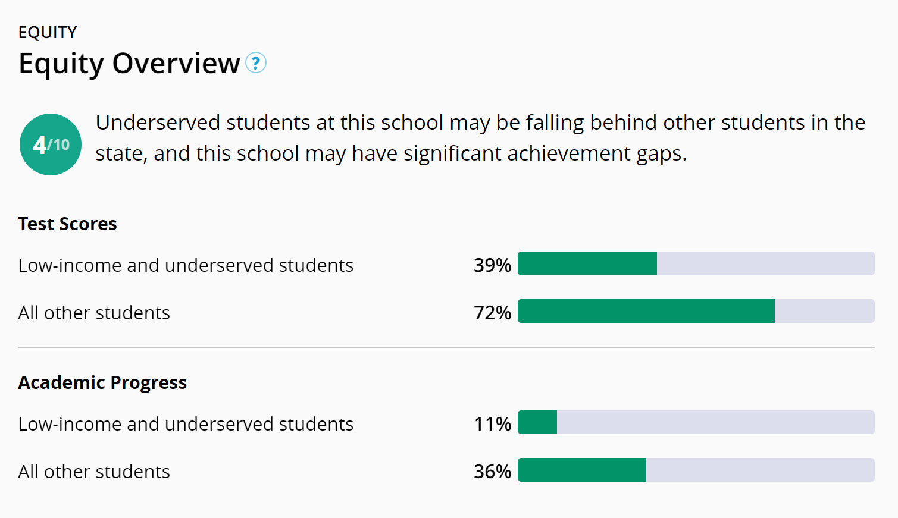Select the Test Scores heading
Viewport: 898px width, 518px height.
(x=67, y=224)
